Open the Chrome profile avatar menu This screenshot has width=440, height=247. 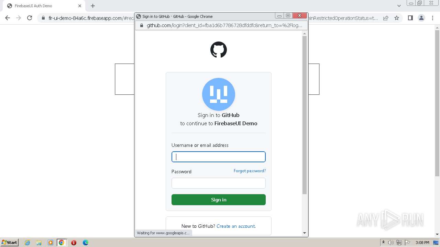[421, 18]
